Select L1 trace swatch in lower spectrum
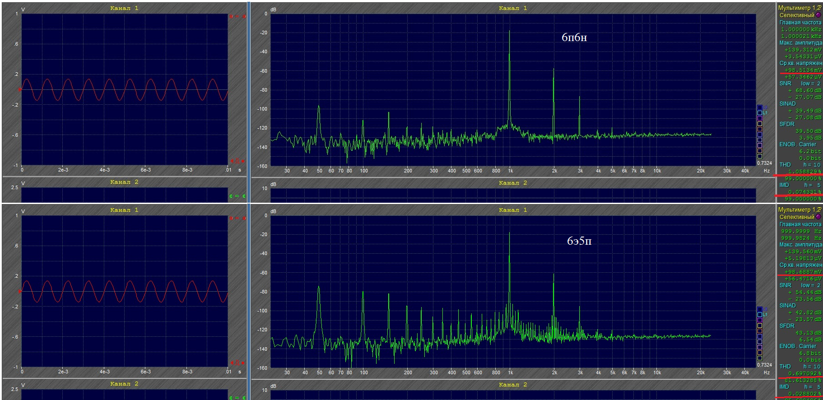Screen dimensions: 823x400 click(760, 315)
